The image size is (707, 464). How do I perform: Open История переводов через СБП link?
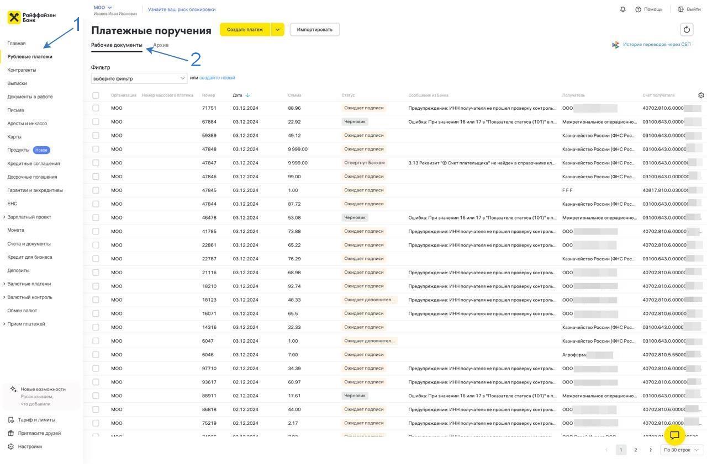pyautogui.click(x=657, y=45)
